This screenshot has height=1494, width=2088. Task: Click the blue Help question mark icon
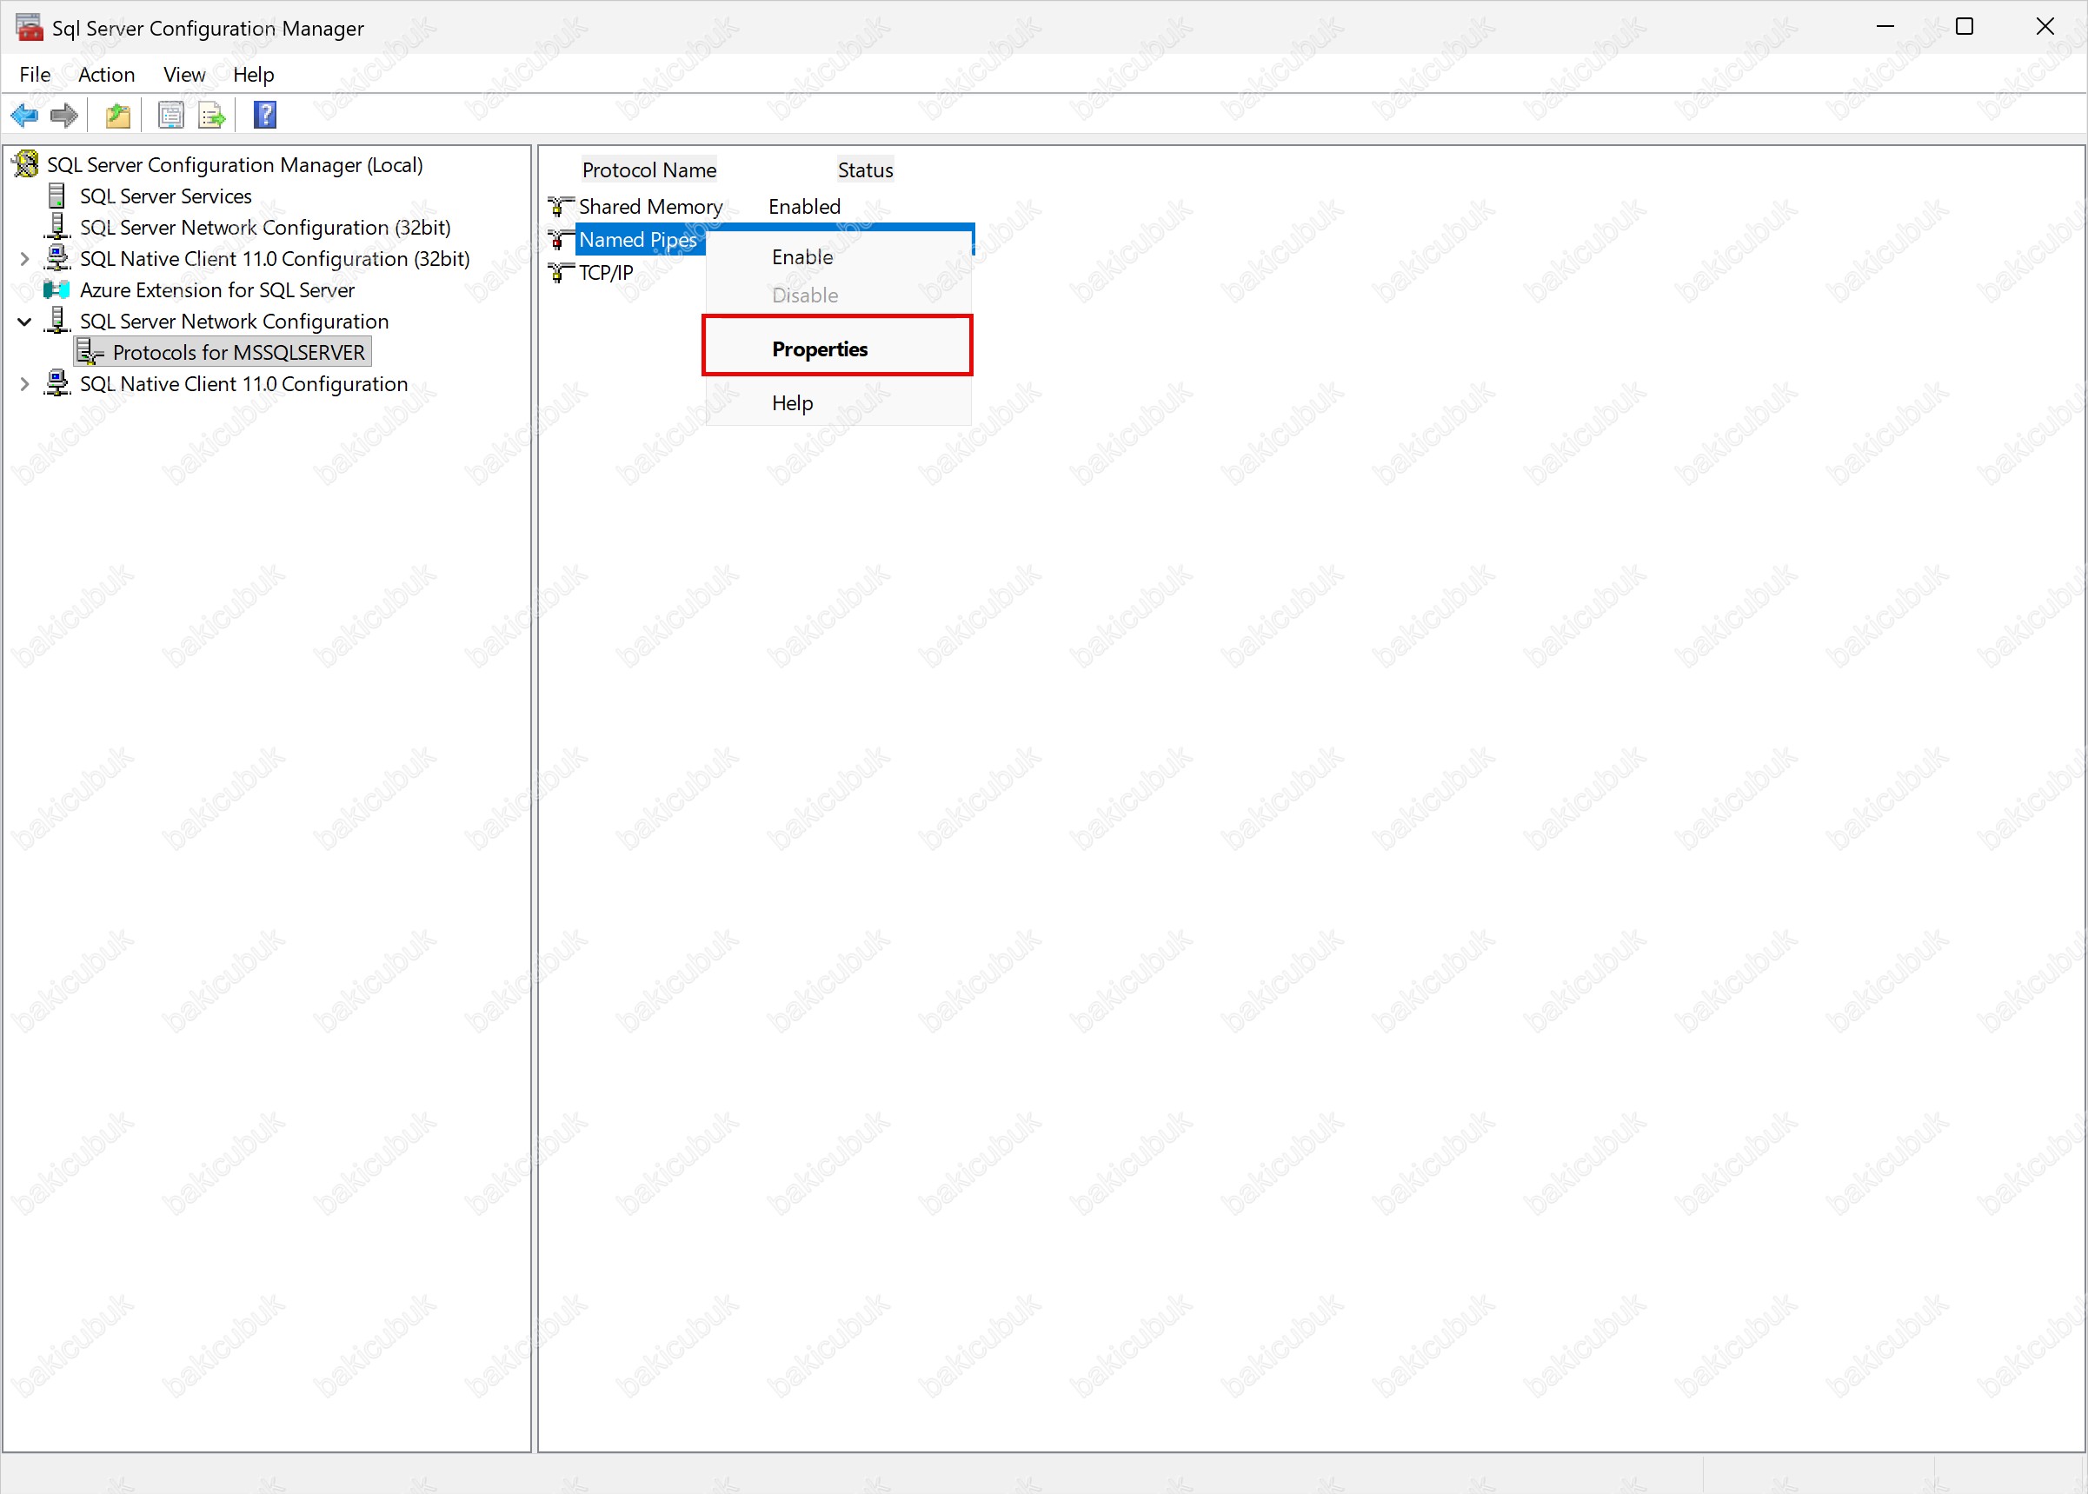(x=265, y=115)
